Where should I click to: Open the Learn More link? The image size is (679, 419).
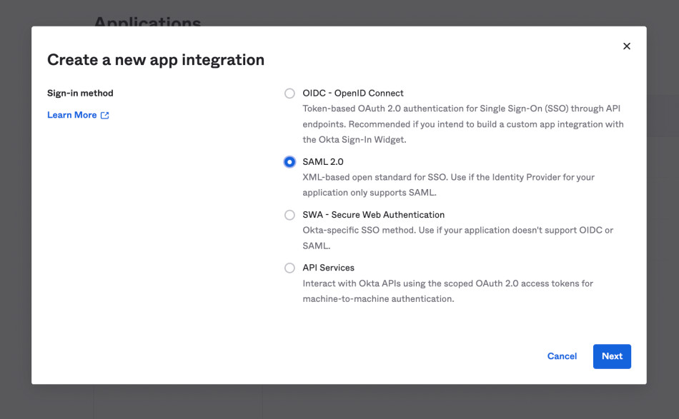pos(71,115)
